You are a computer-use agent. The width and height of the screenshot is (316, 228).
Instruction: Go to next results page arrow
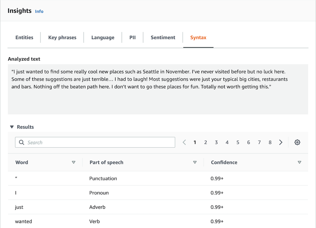pos(281,142)
